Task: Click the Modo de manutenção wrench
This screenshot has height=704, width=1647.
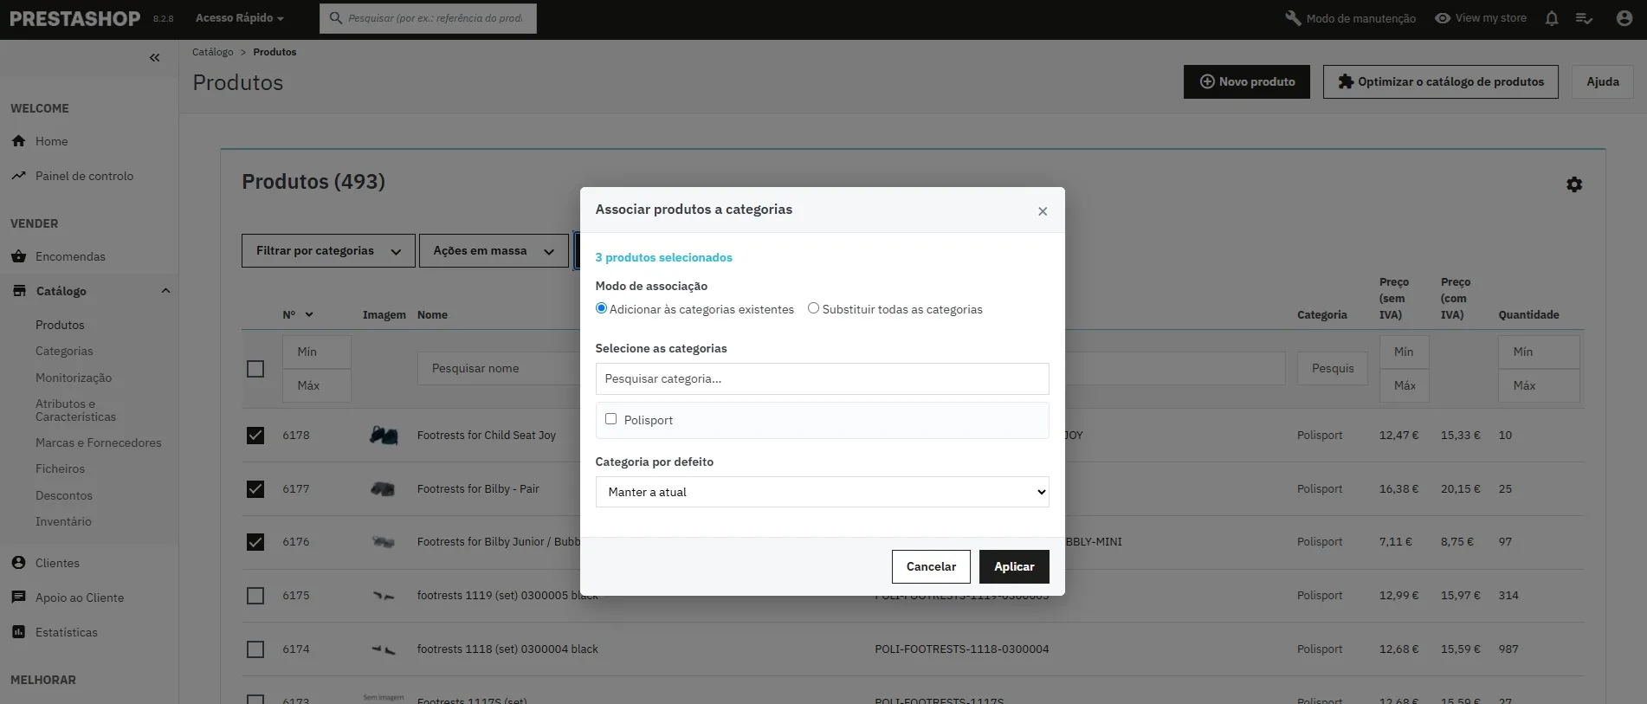Action: point(1293,18)
